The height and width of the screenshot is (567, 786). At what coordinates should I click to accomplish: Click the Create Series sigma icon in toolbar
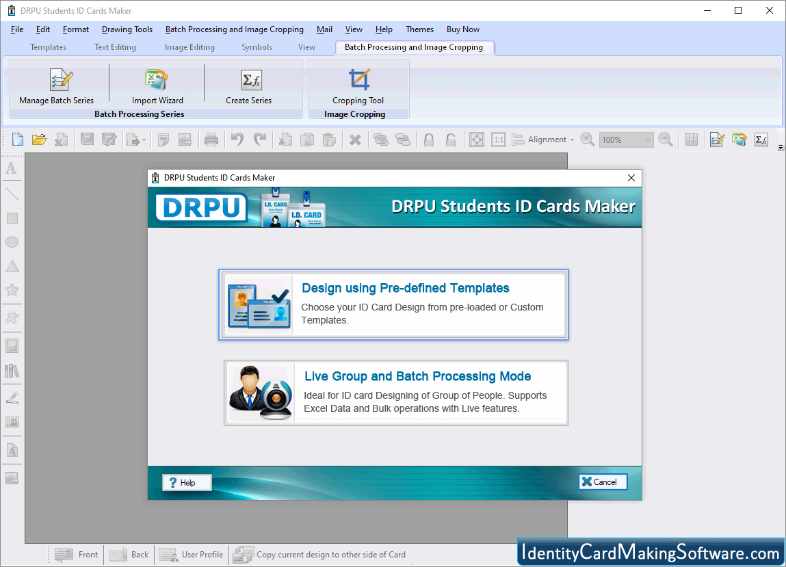(x=761, y=140)
